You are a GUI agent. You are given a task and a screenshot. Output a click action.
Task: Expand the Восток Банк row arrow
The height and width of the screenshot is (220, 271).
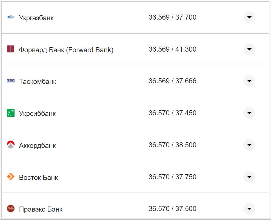[x=249, y=177]
